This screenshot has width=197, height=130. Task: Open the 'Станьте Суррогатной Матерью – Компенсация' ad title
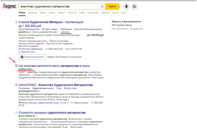pos(51,24)
